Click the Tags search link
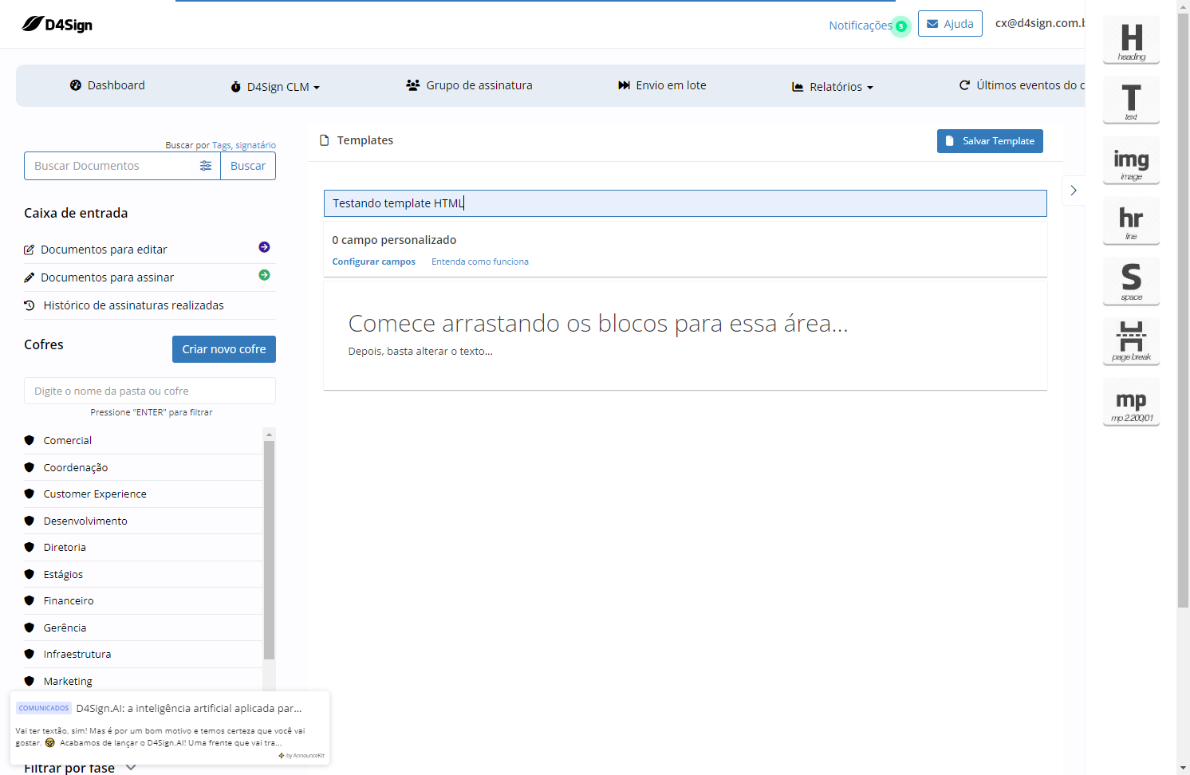 [222, 145]
